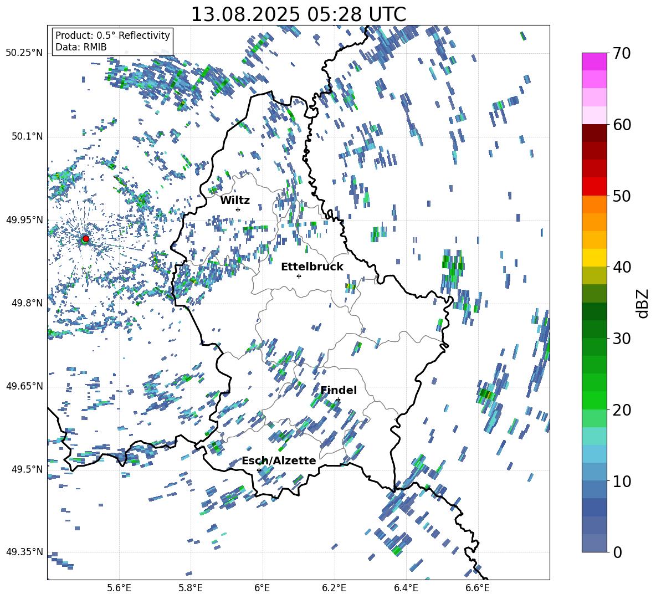Click the 49.8°N latitude label

click(27, 303)
